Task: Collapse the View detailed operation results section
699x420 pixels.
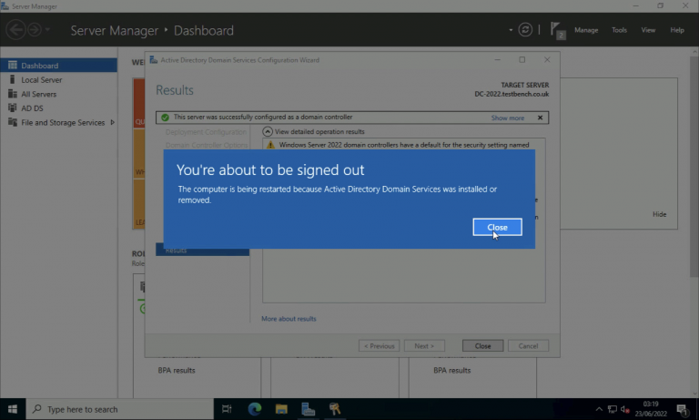Action: [268, 131]
